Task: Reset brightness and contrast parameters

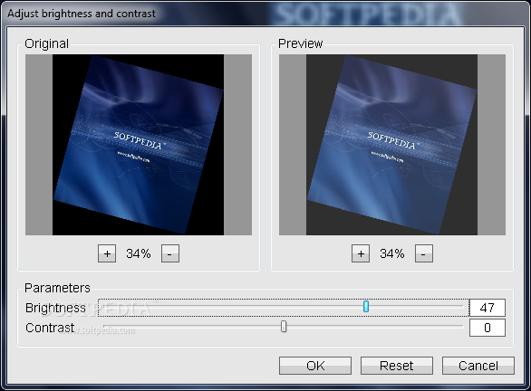Action: 397,366
